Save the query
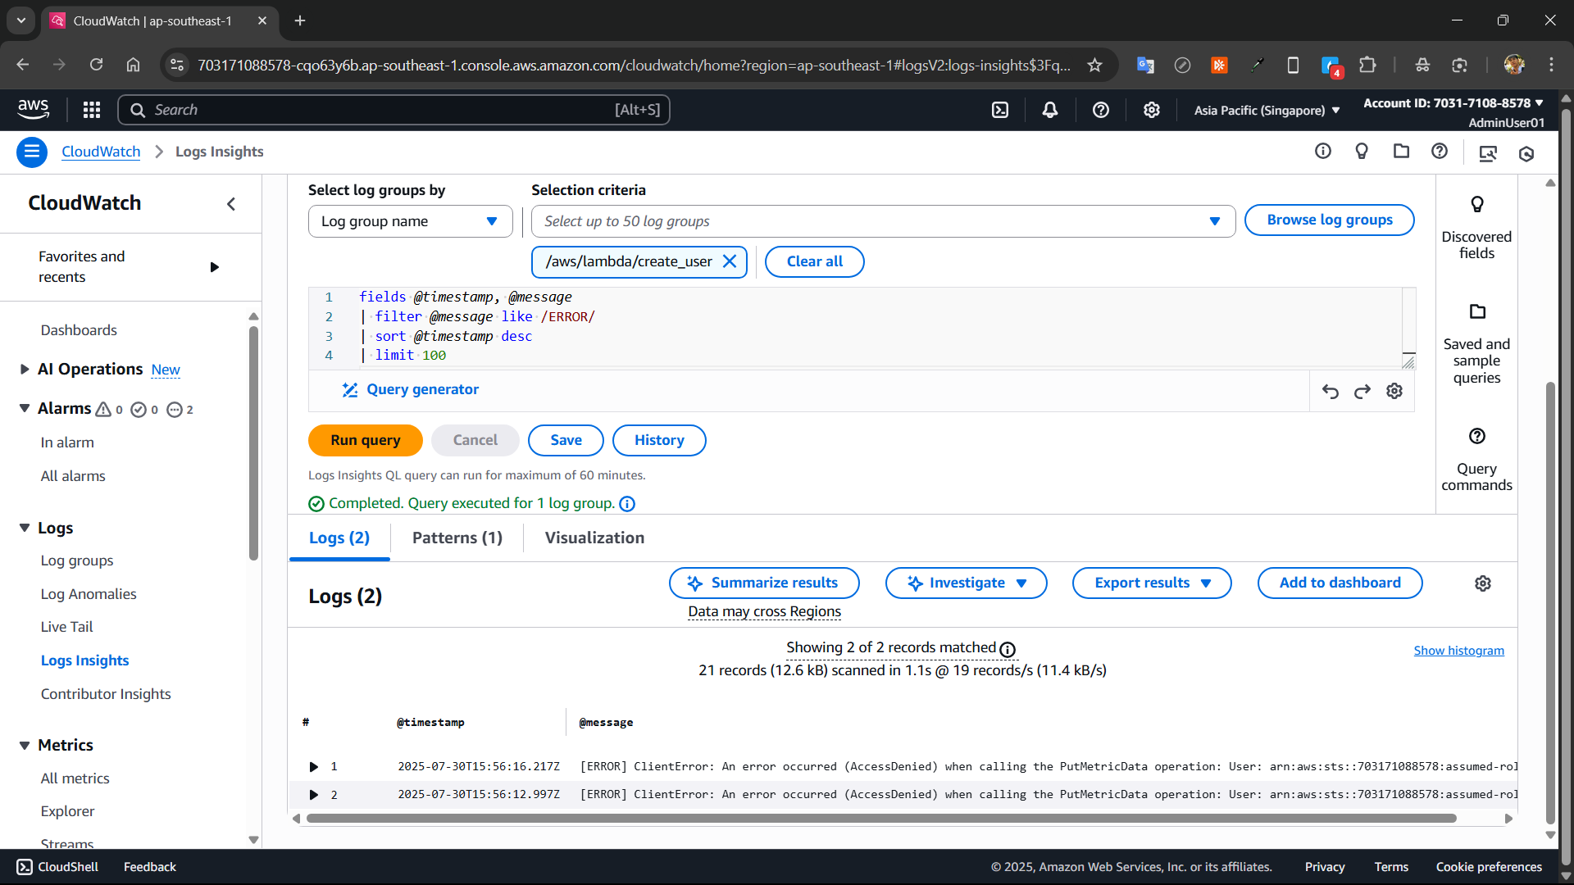1574x885 pixels. [566, 440]
